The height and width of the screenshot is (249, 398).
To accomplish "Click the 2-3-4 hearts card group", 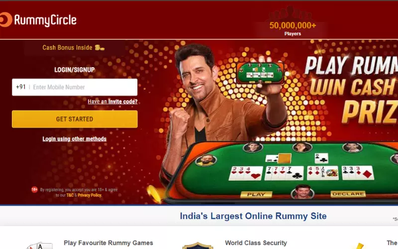I will [x=246, y=173].
